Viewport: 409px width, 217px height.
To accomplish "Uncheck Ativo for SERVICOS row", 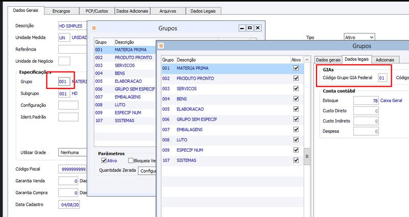I will pyautogui.click(x=296, y=88).
